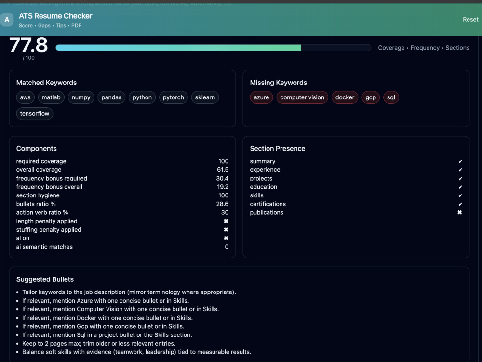Click the ATS Resume Checker logo icon
This screenshot has width=482, height=362.
[x=7, y=20]
